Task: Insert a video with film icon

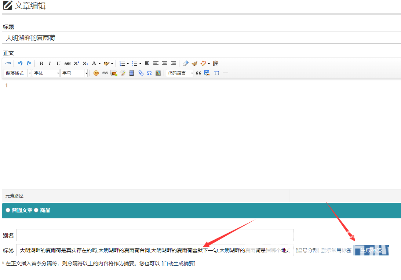Action: [x=132, y=73]
